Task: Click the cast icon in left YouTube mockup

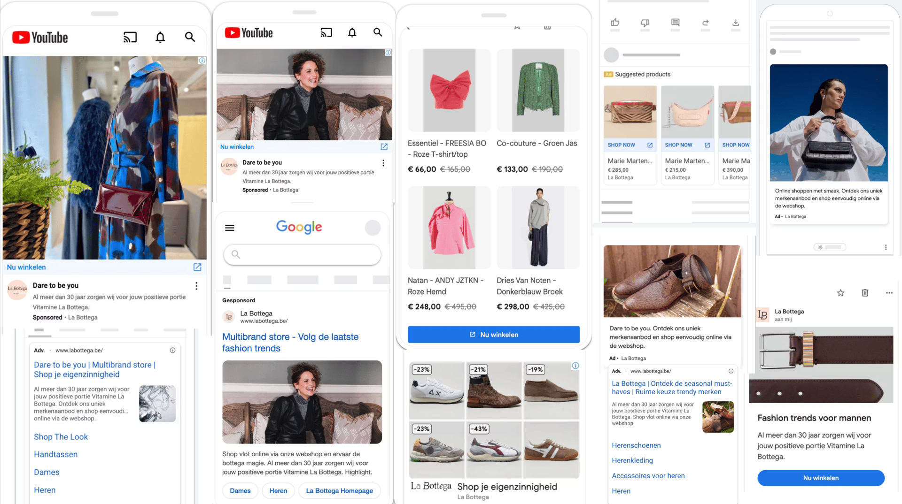Action: click(x=130, y=37)
